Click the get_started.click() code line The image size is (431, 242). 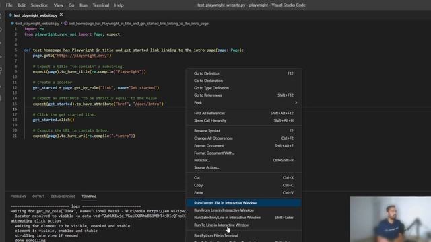[54, 120]
